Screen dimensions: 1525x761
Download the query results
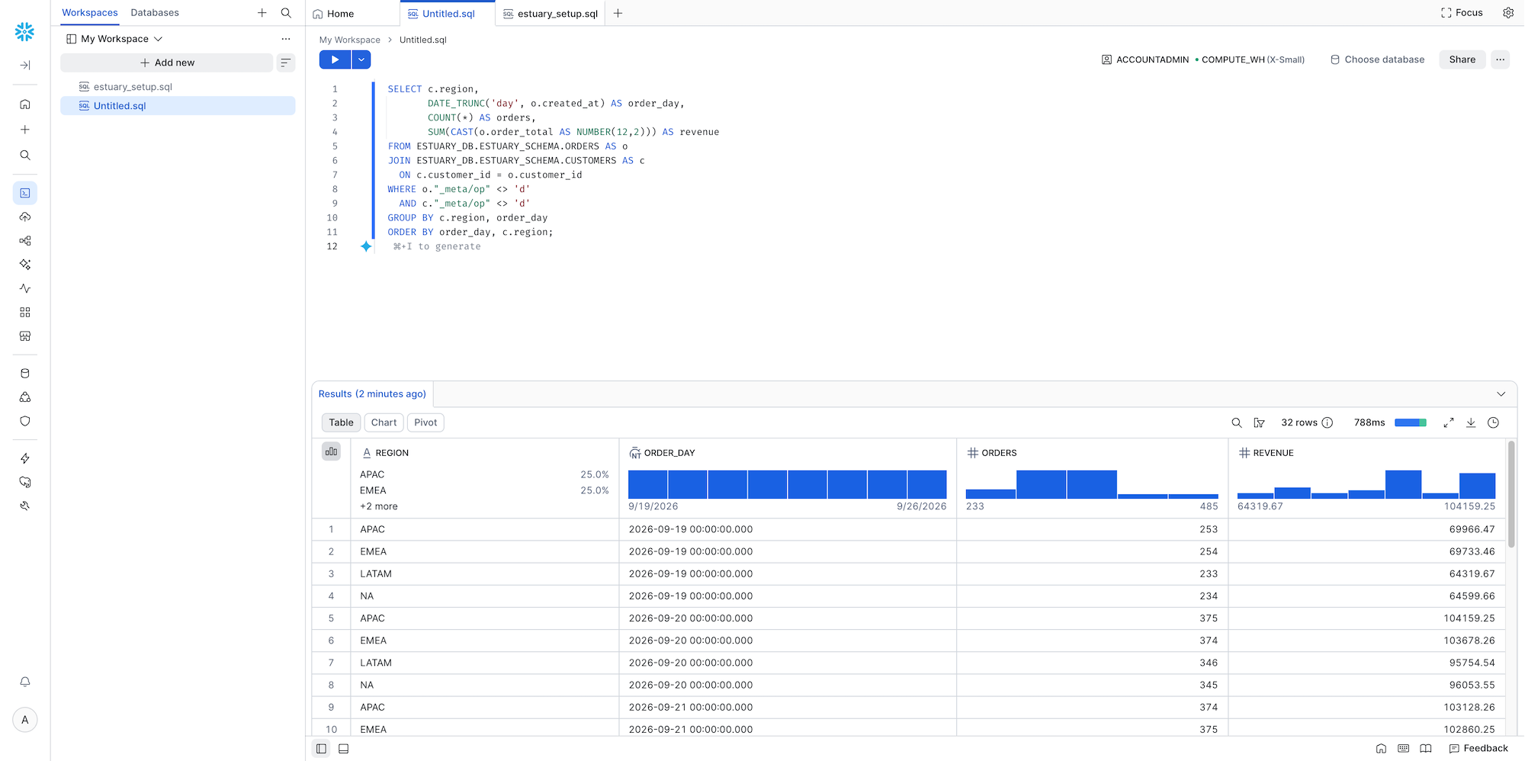[x=1471, y=422]
